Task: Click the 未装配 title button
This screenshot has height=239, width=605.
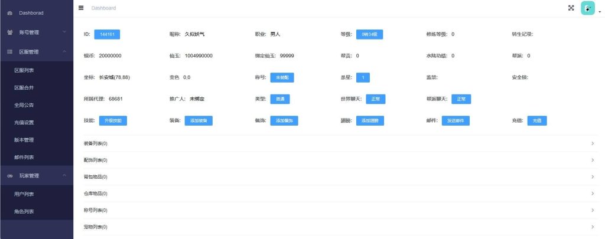Action: click(x=282, y=77)
